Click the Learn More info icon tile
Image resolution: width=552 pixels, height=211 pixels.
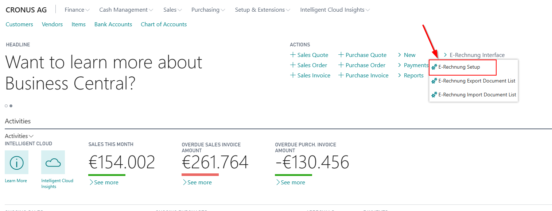[16, 162]
